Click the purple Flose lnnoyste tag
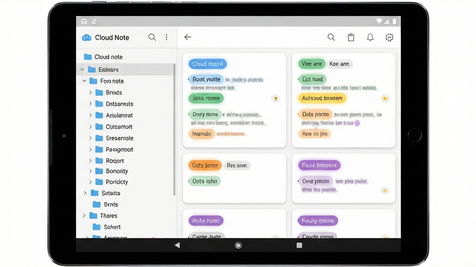Screen dimensions: 476x267 (319, 165)
